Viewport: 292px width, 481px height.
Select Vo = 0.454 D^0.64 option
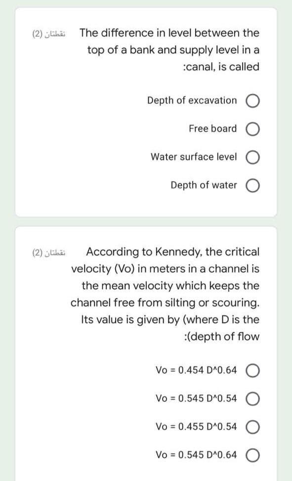(252, 370)
